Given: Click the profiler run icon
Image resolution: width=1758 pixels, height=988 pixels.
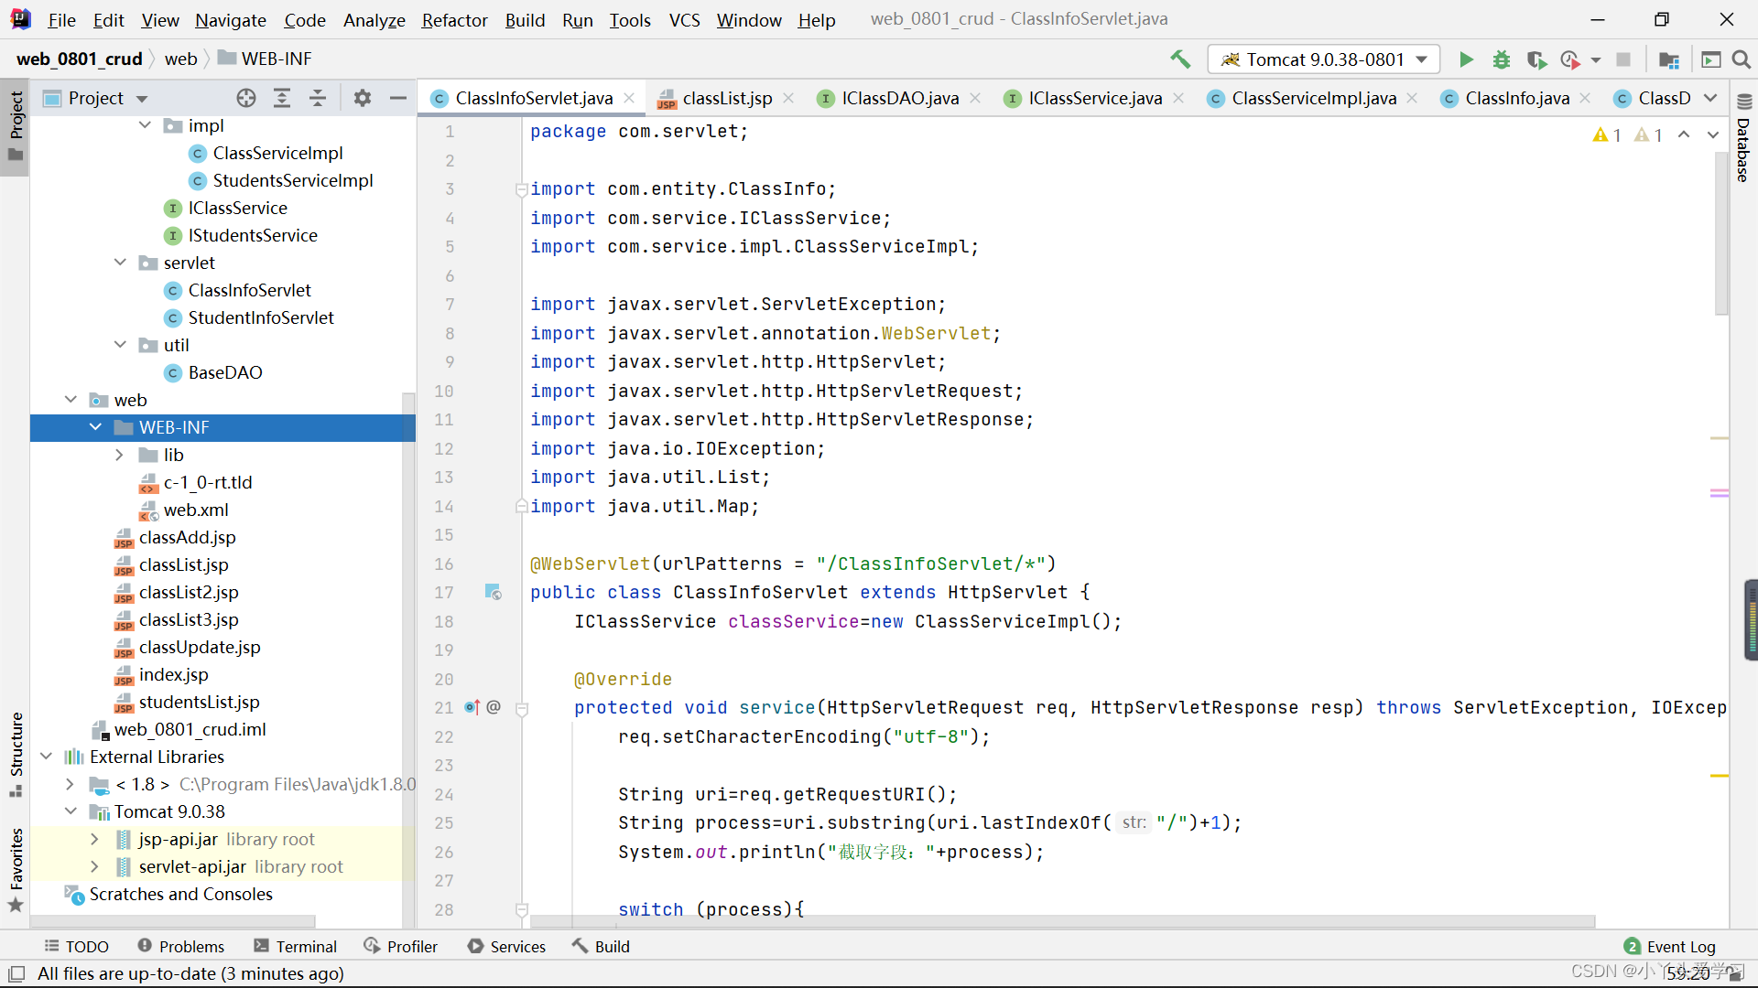Looking at the screenshot, I should coord(1570,59).
